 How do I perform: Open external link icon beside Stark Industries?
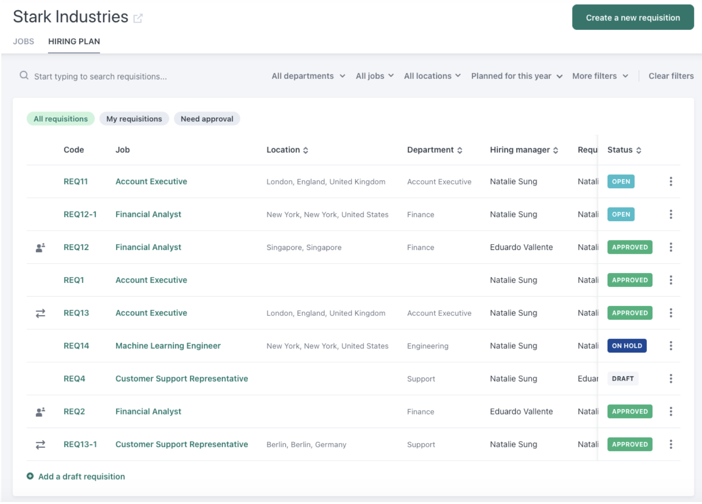(138, 18)
